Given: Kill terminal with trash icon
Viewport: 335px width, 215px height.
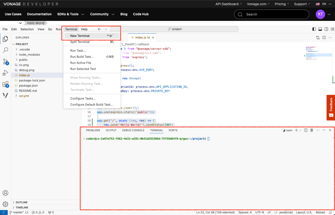Looking at the screenshot, I should (312, 130).
